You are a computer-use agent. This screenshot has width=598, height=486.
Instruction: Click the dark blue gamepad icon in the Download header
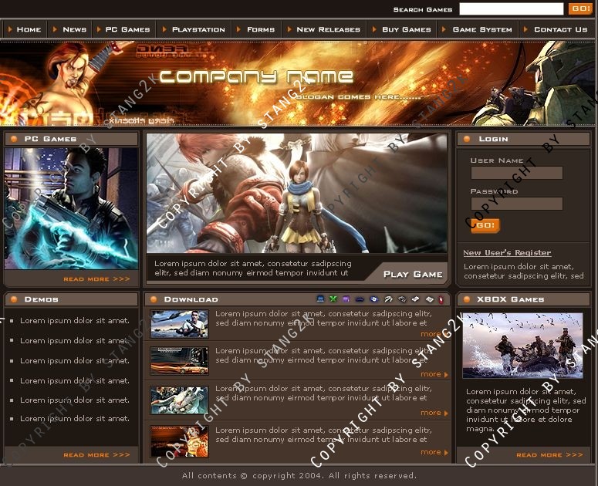(360, 299)
